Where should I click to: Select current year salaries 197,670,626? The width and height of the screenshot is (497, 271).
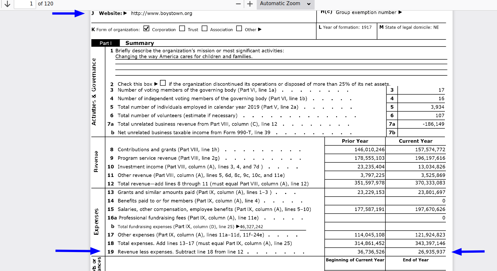point(430,209)
